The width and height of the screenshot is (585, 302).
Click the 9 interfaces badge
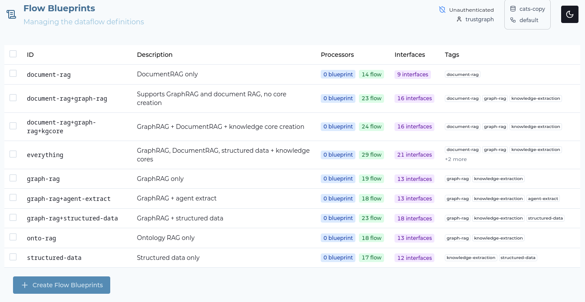[x=412, y=75]
